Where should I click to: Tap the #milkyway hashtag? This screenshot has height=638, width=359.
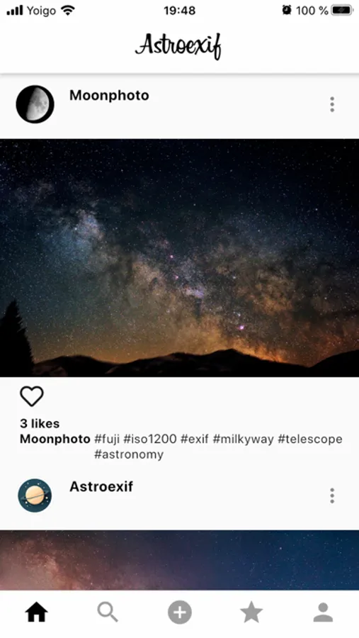(x=243, y=439)
